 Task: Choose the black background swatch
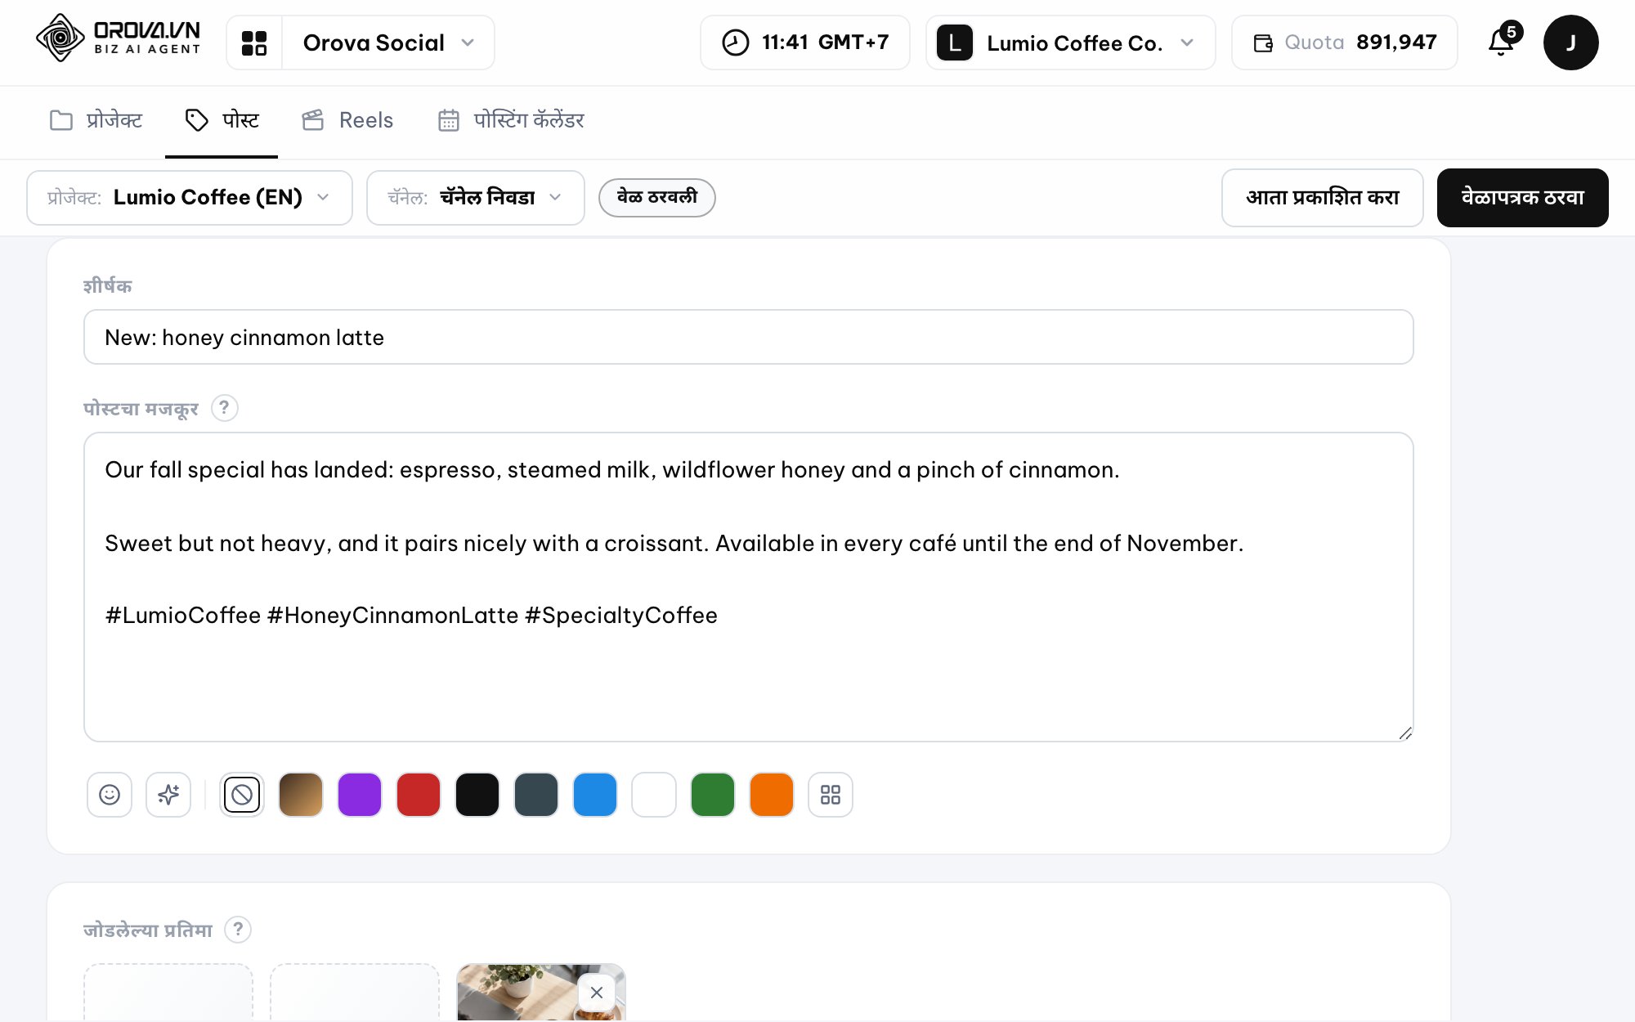point(477,794)
